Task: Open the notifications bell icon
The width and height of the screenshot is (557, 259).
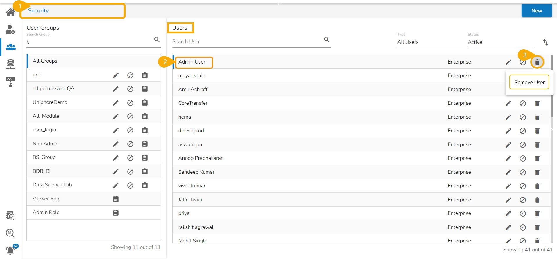Action: click(10, 250)
